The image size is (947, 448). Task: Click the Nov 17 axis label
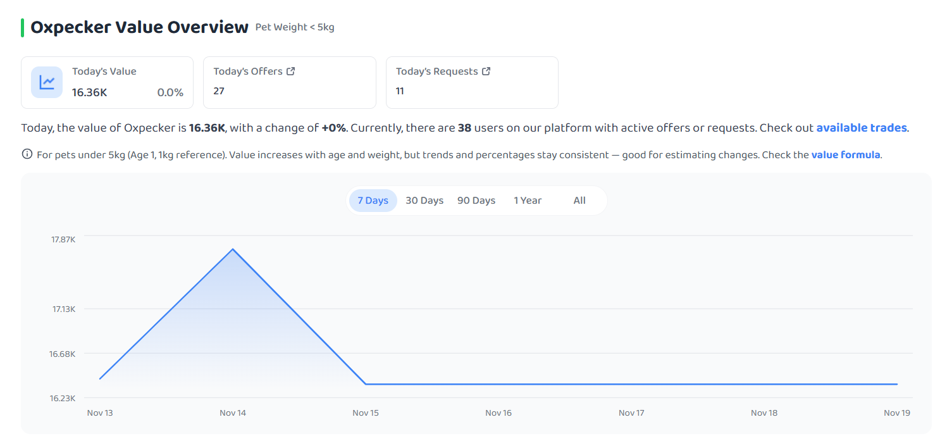631,413
